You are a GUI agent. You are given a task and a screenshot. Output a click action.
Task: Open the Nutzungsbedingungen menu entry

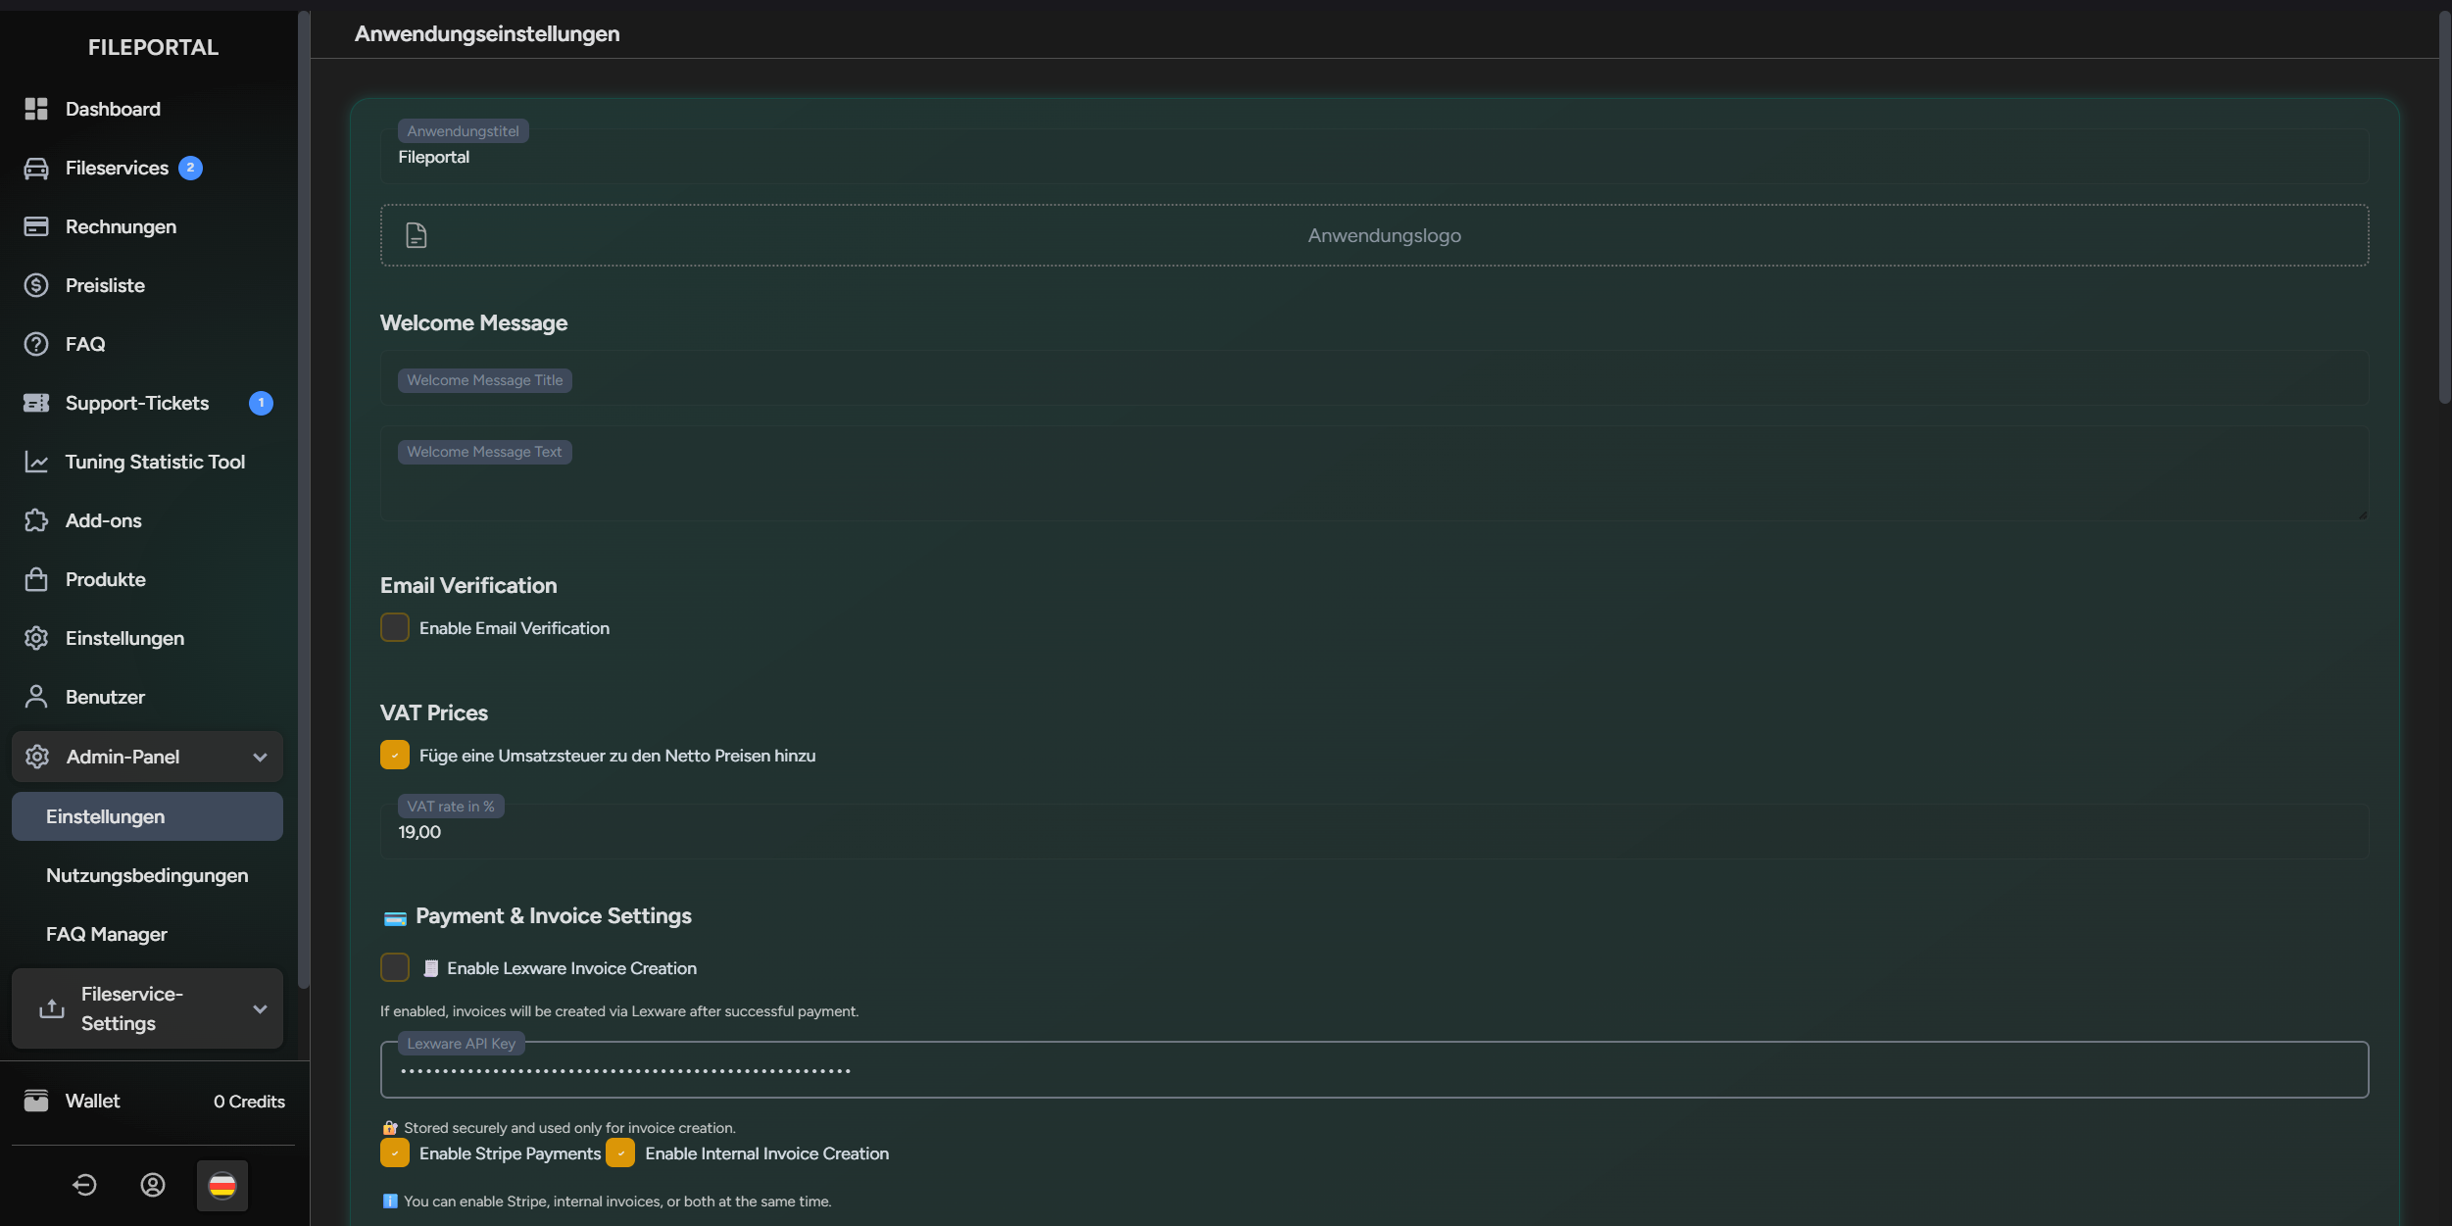pos(146,875)
